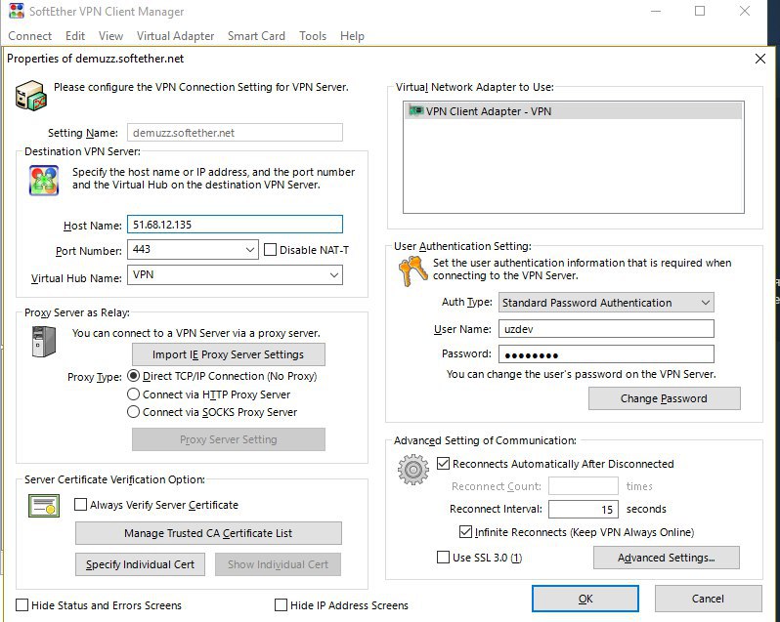Confirm with the OK button
Viewport: 780px width, 622px height.
[x=585, y=599]
